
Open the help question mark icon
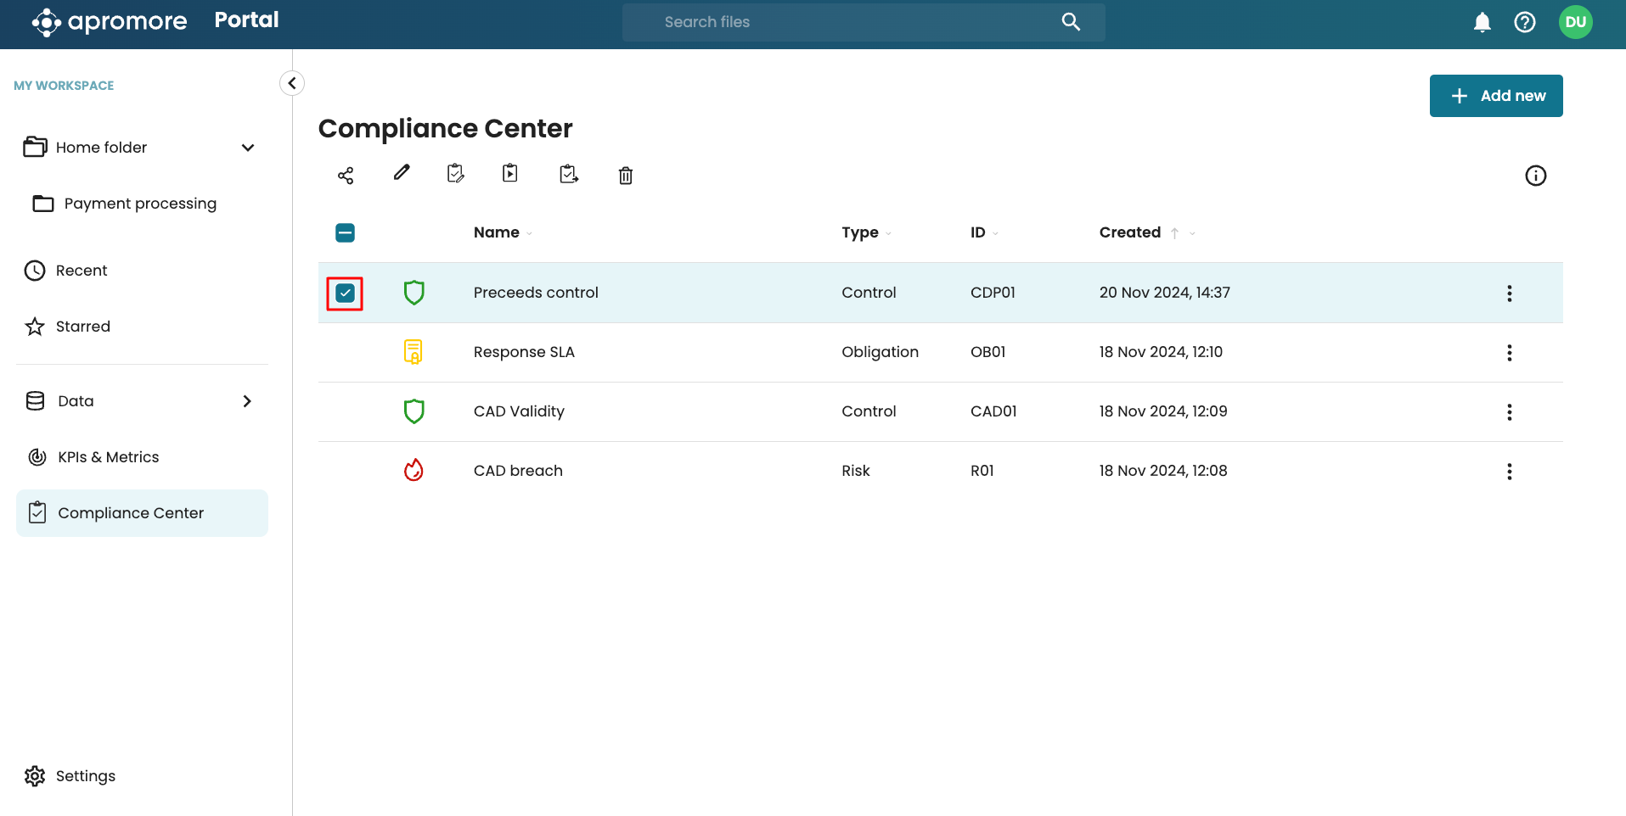coord(1524,22)
